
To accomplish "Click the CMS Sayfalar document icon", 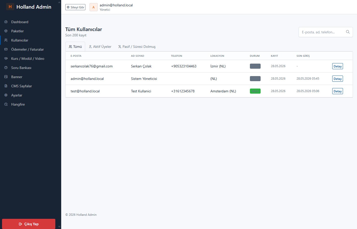I will click(x=6, y=86).
